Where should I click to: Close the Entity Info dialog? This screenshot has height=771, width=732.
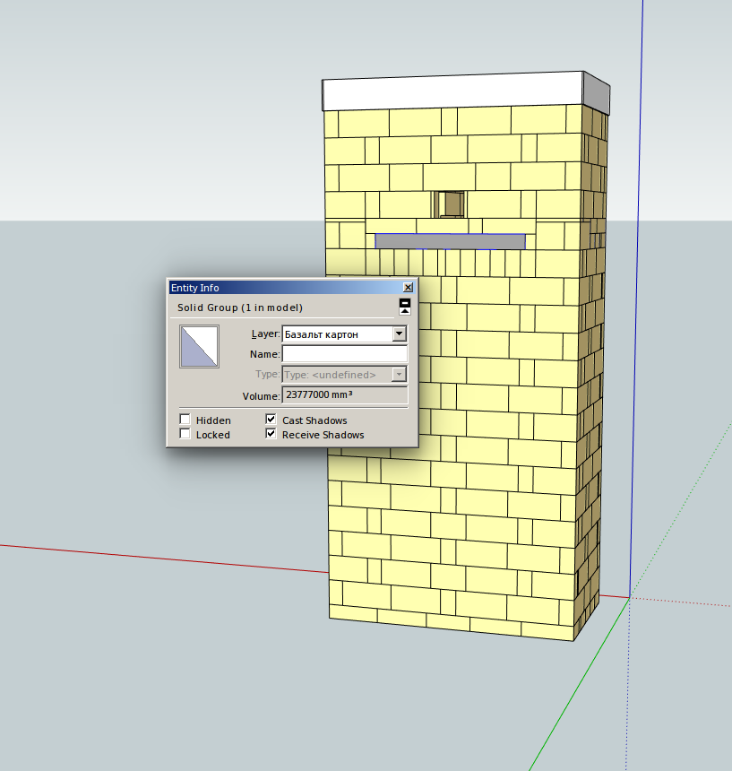click(408, 288)
